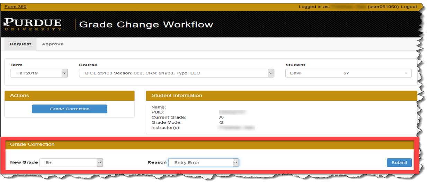Open the Form 350 link
Viewport: 428px width, 182px height.
(15, 7)
